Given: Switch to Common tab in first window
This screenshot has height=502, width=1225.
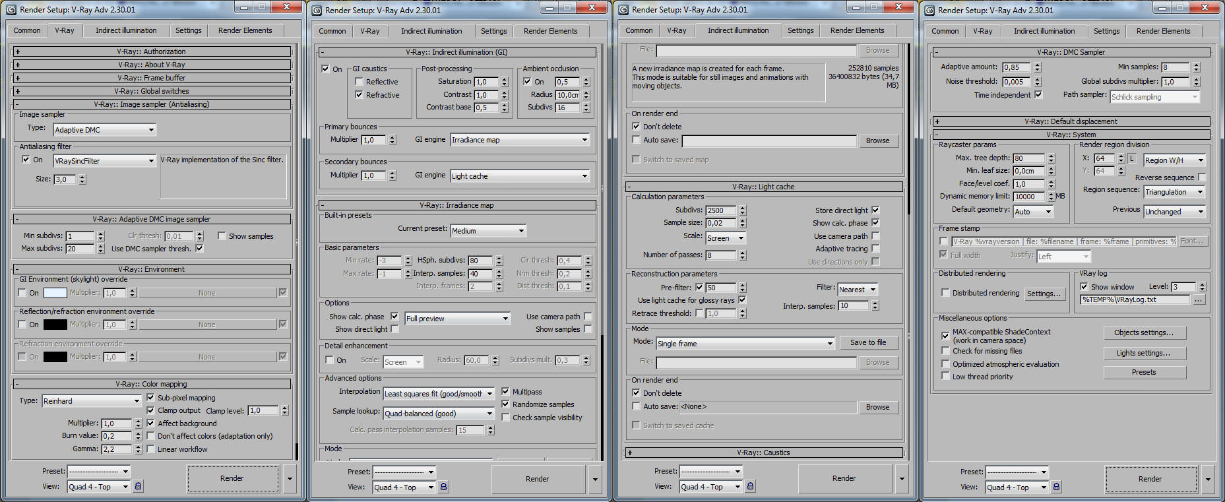Looking at the screenshot, I should tap(27, 30).
